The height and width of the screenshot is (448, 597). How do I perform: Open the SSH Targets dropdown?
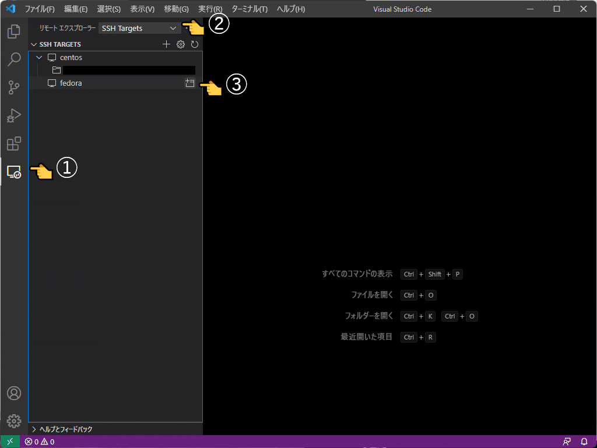(140, 28)
